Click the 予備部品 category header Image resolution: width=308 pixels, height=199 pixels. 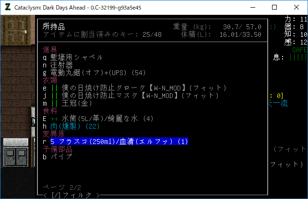click(58, 149)
